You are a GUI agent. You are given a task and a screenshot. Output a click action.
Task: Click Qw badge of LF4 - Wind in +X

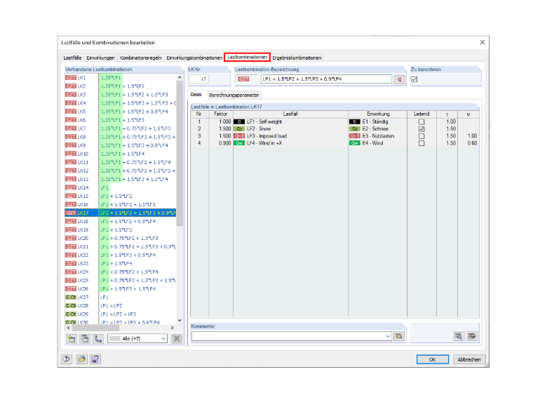pyautogui.click(x=239, y=143)
